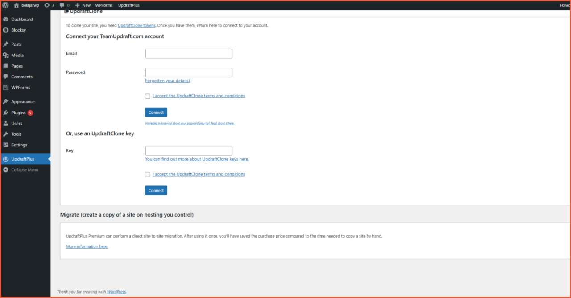Screen dimensions: 571x298
Task: Click password security read about it link
Action: [x=190, y=123]
